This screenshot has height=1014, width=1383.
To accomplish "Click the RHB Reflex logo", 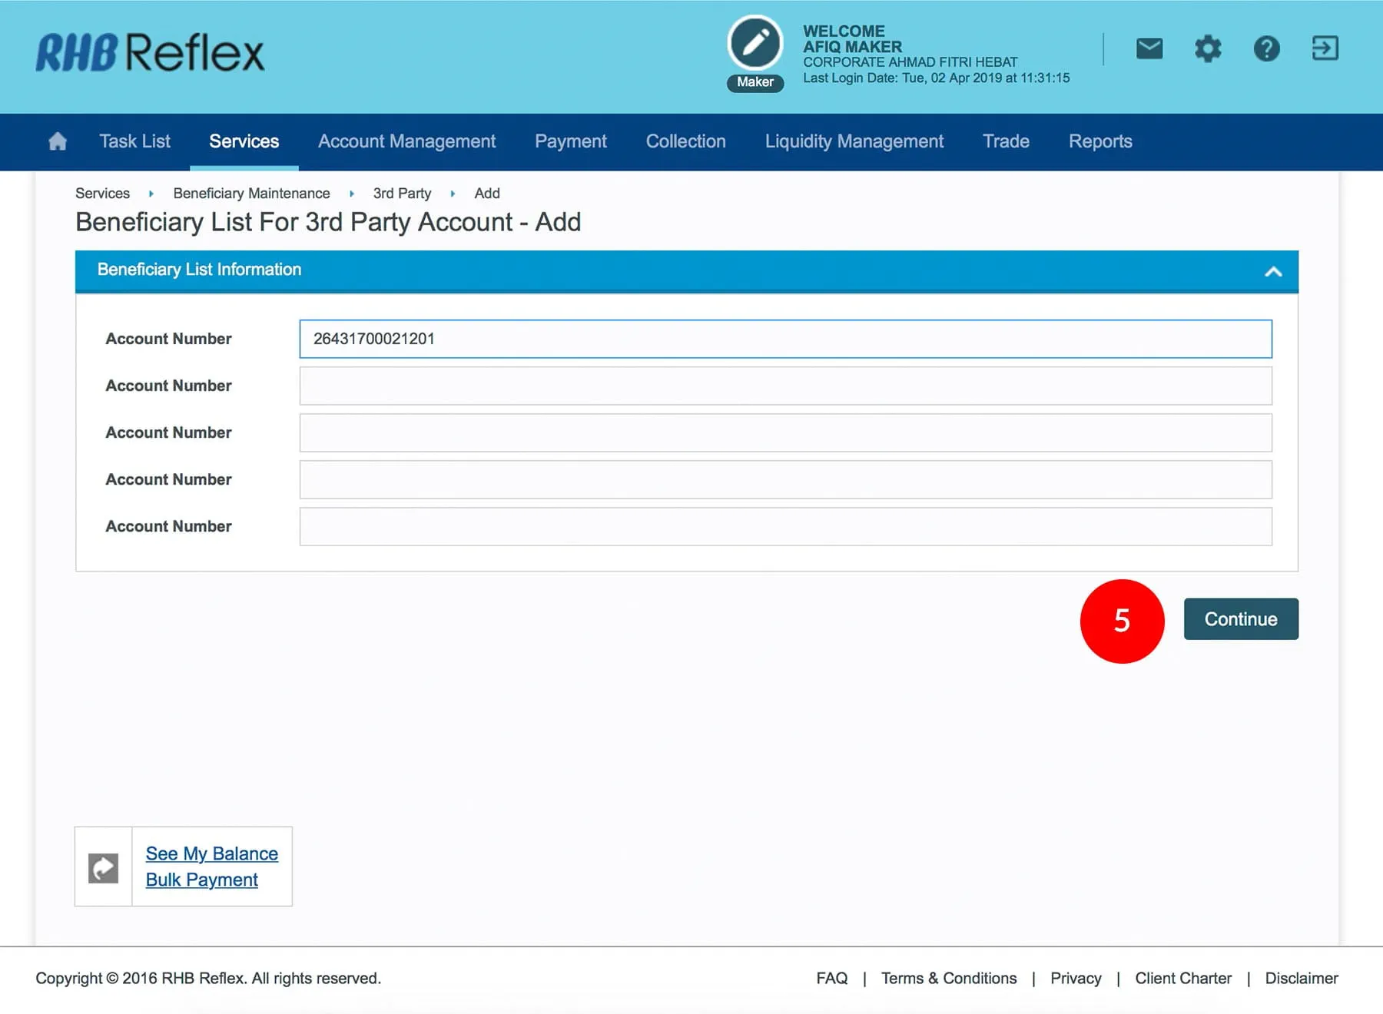I will pos(150,52).
